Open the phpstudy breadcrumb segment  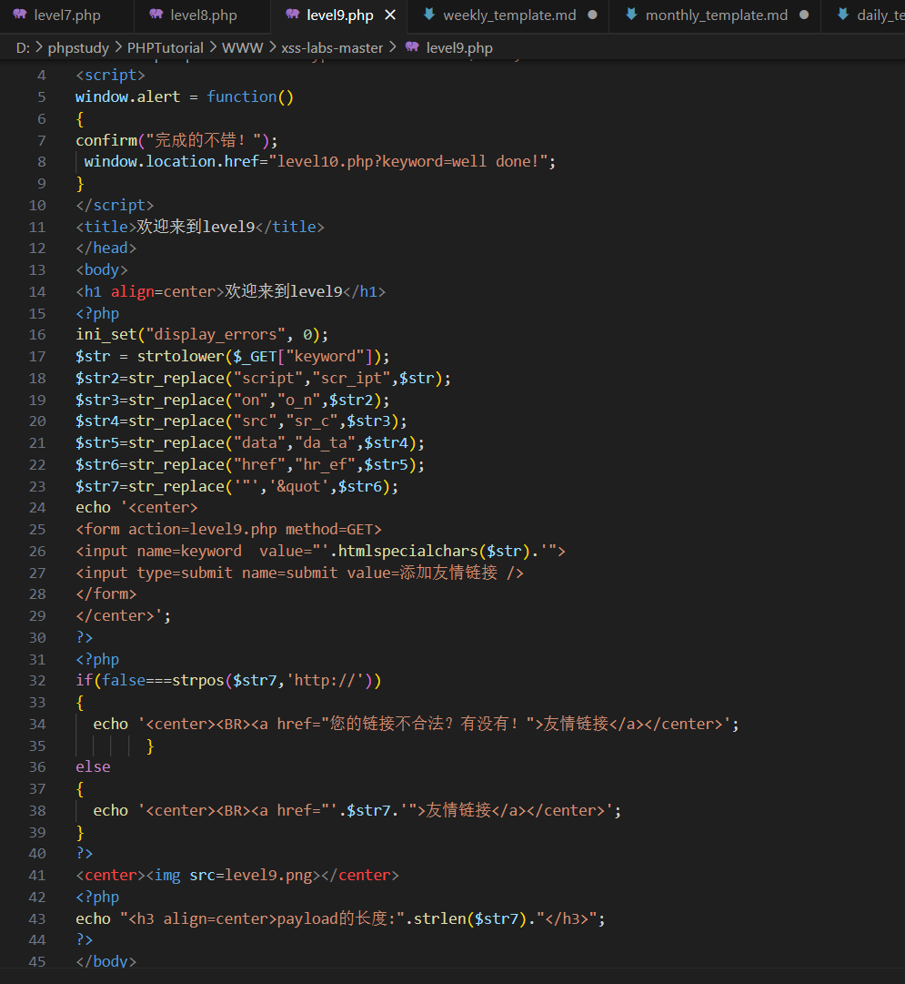point(78,47)
